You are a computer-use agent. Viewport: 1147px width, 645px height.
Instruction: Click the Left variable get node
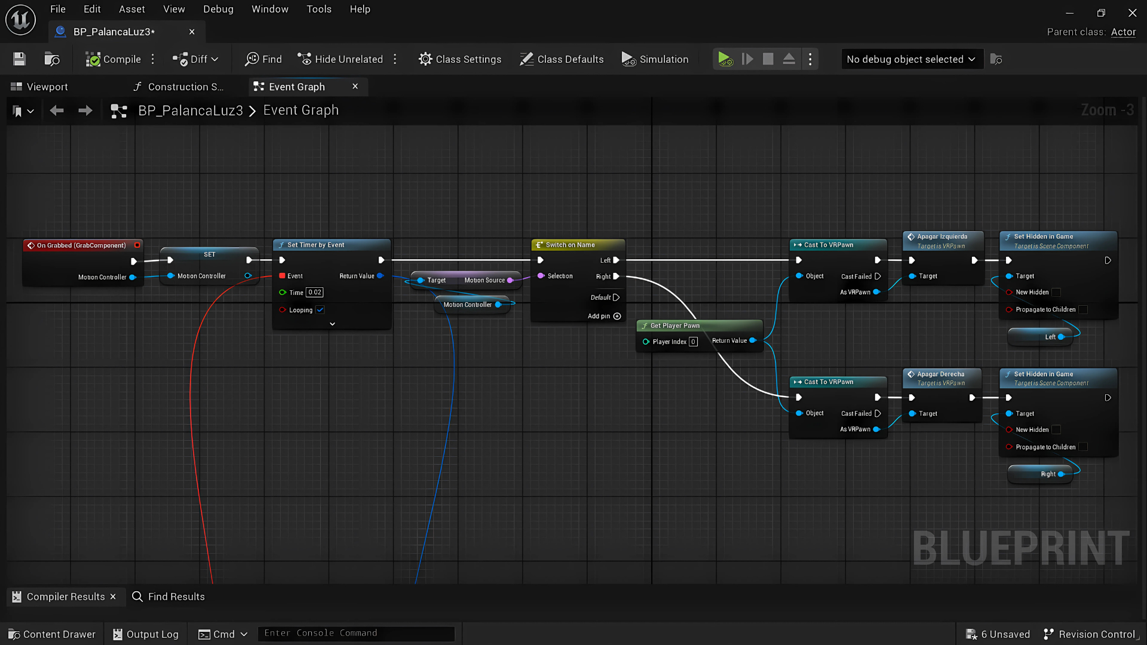pos(1041,337)
